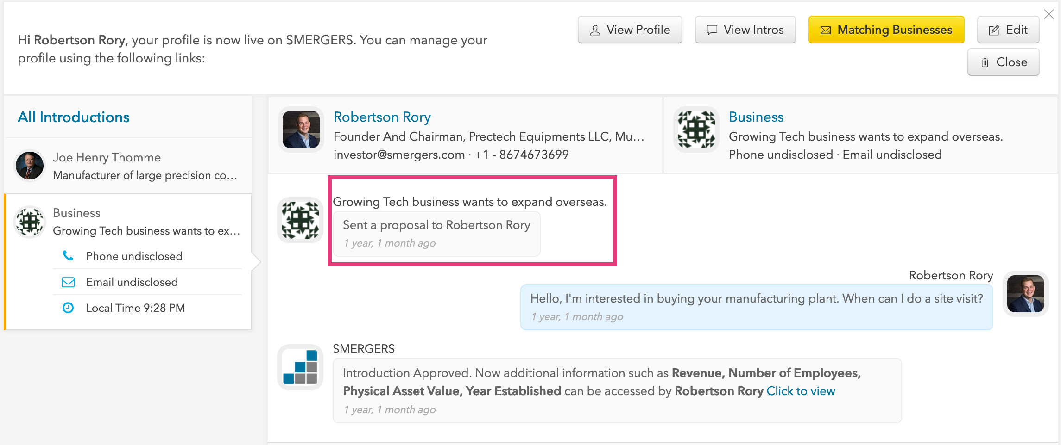
Task: Click the Business pattern avatar in sidebar
Action: click(x=30, y=222)
